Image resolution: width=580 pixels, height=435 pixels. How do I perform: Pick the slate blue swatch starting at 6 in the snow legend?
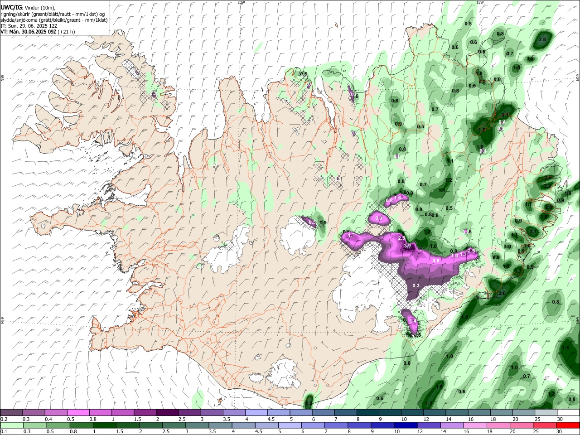[x=324, y=412]
